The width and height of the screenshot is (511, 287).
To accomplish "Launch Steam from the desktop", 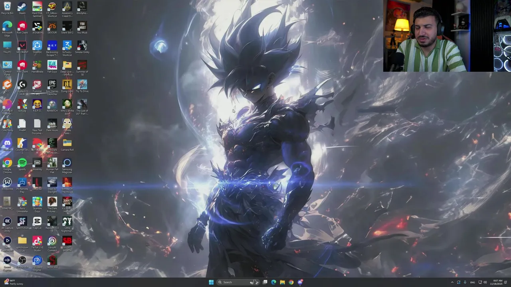I will (22, 8).
